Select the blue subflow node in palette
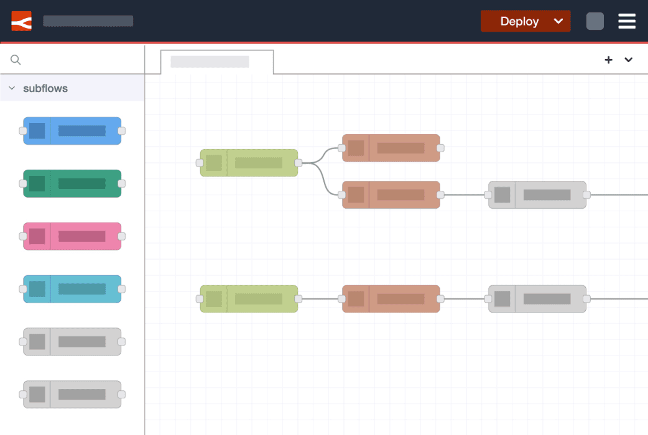The image size is (648, 435). point(72,130)
